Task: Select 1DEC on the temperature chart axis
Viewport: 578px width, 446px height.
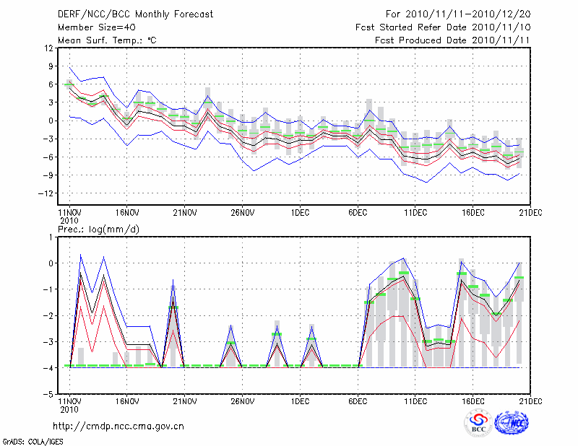Action: click(300, 212)
